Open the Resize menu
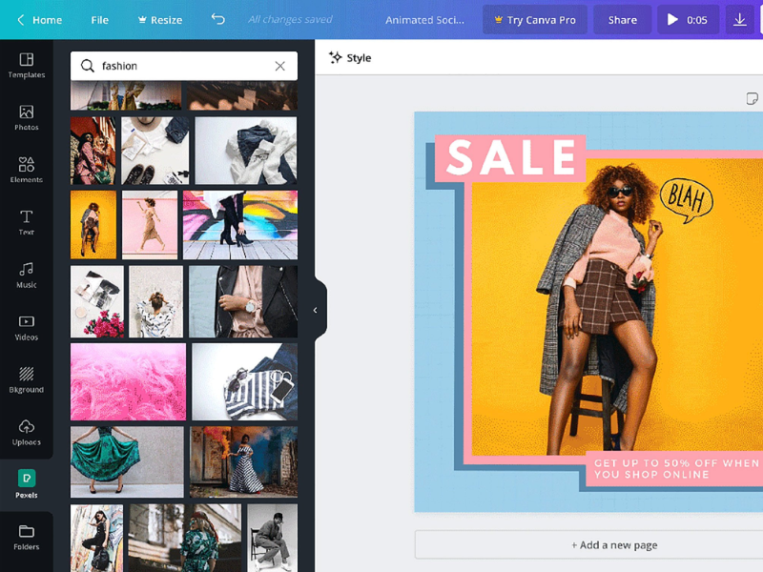 [159, 20]
